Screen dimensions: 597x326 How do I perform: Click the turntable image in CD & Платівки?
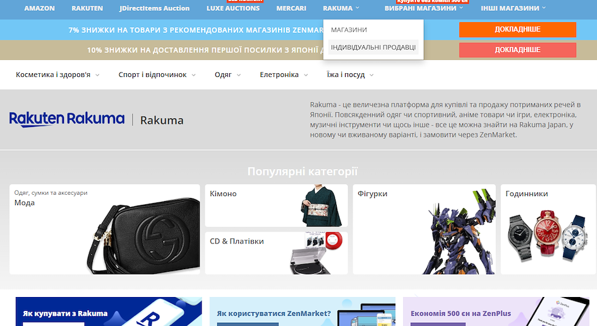point(317,253)
